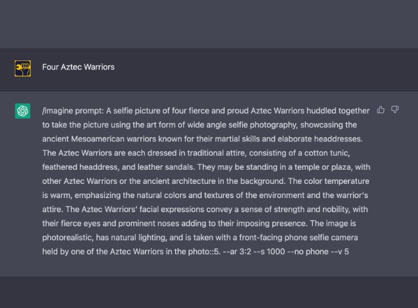
Task: Click the thumbs down icon on the response
Action: 395,110
